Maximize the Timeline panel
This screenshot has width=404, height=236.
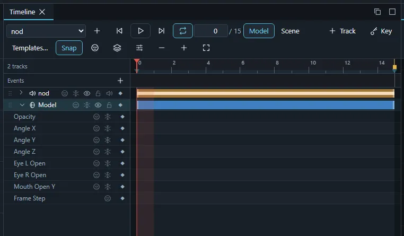[392, 12]
